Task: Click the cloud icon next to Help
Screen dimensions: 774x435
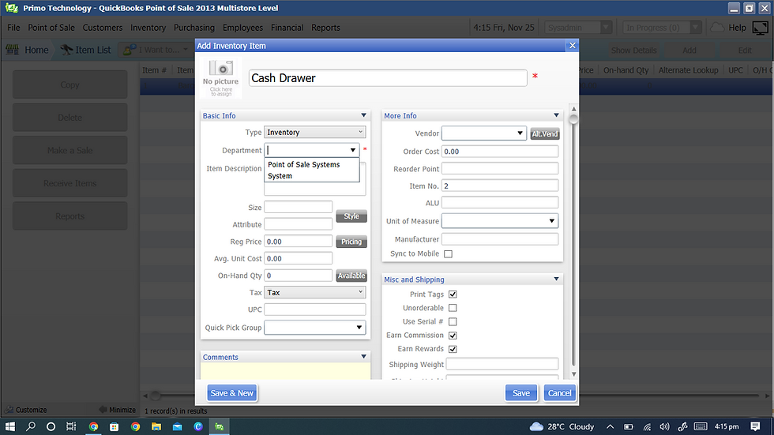Action: (717, 28)
